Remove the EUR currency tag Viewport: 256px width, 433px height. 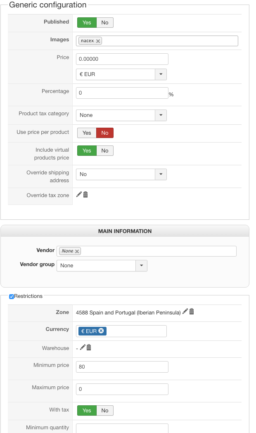pos(101,331)
